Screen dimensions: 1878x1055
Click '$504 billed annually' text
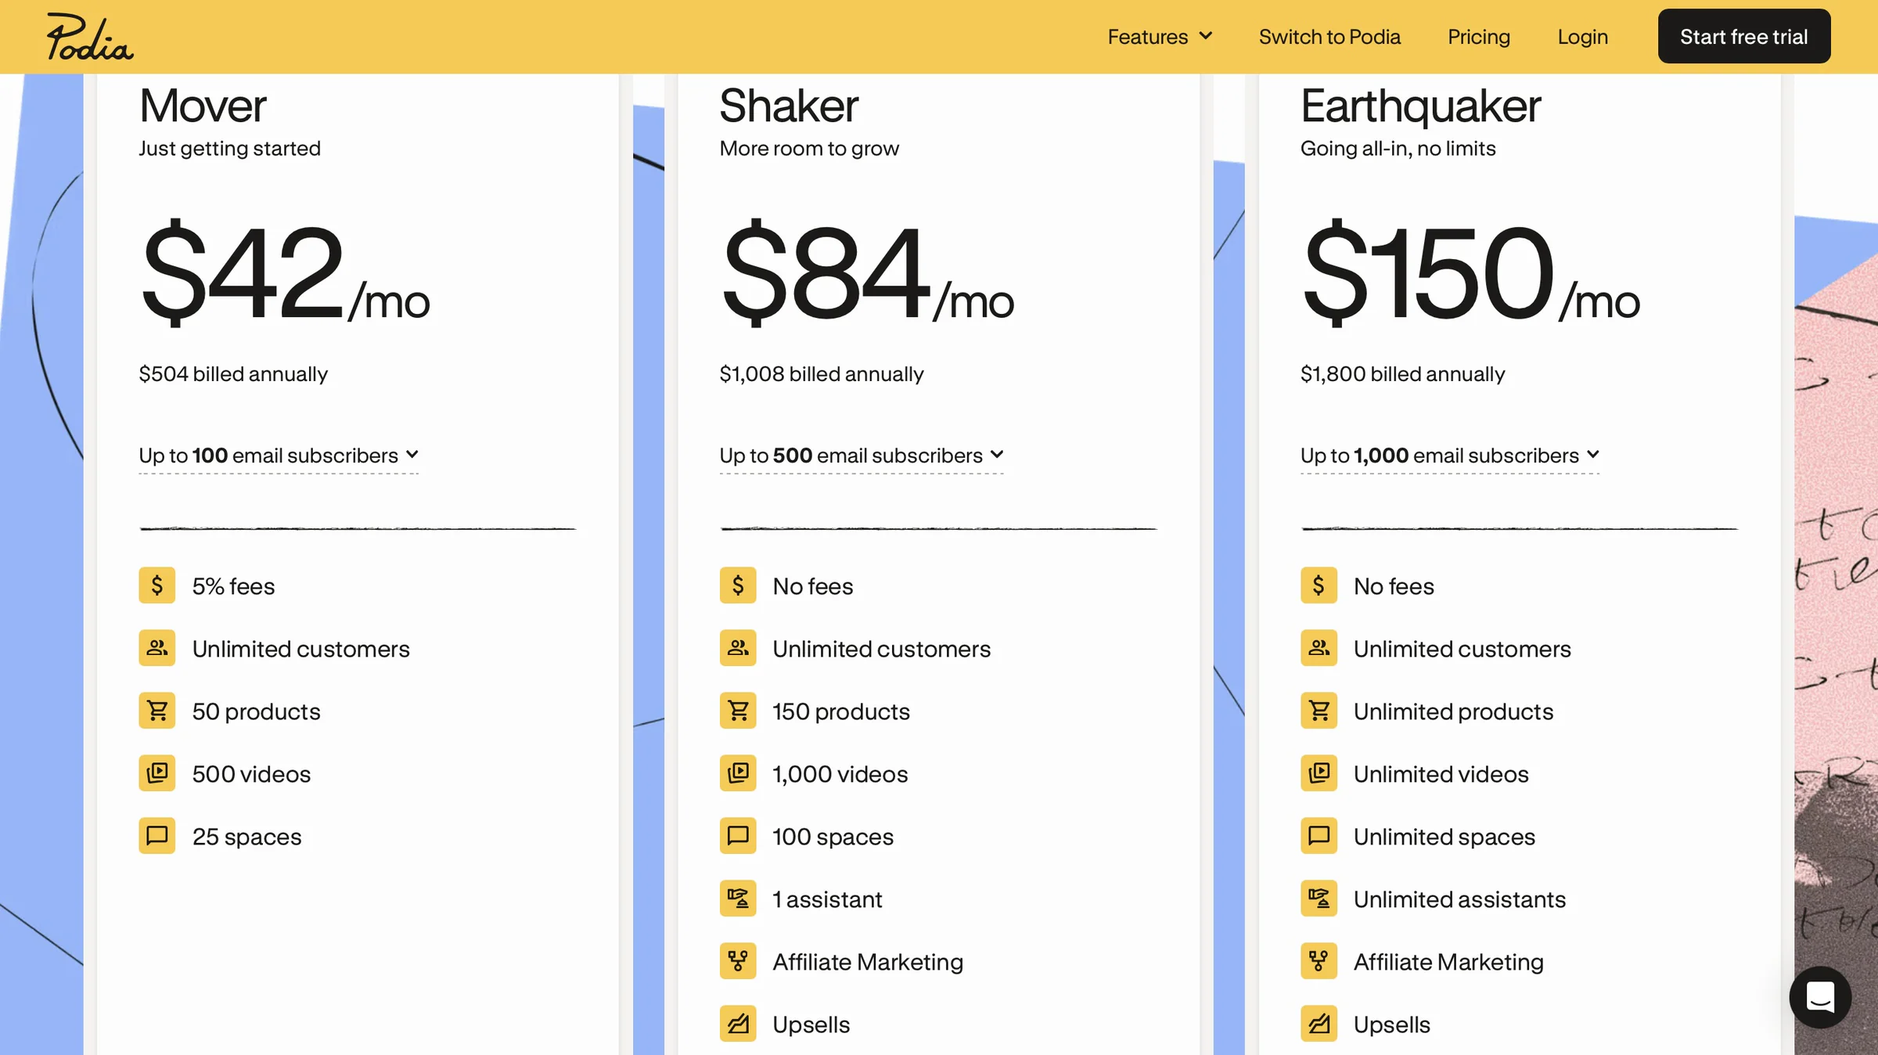point(233,374)
